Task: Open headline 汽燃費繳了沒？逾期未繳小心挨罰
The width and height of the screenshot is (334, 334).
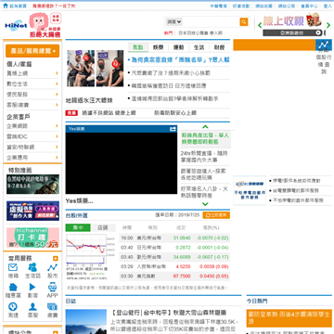Action: (x=171, y=73)
